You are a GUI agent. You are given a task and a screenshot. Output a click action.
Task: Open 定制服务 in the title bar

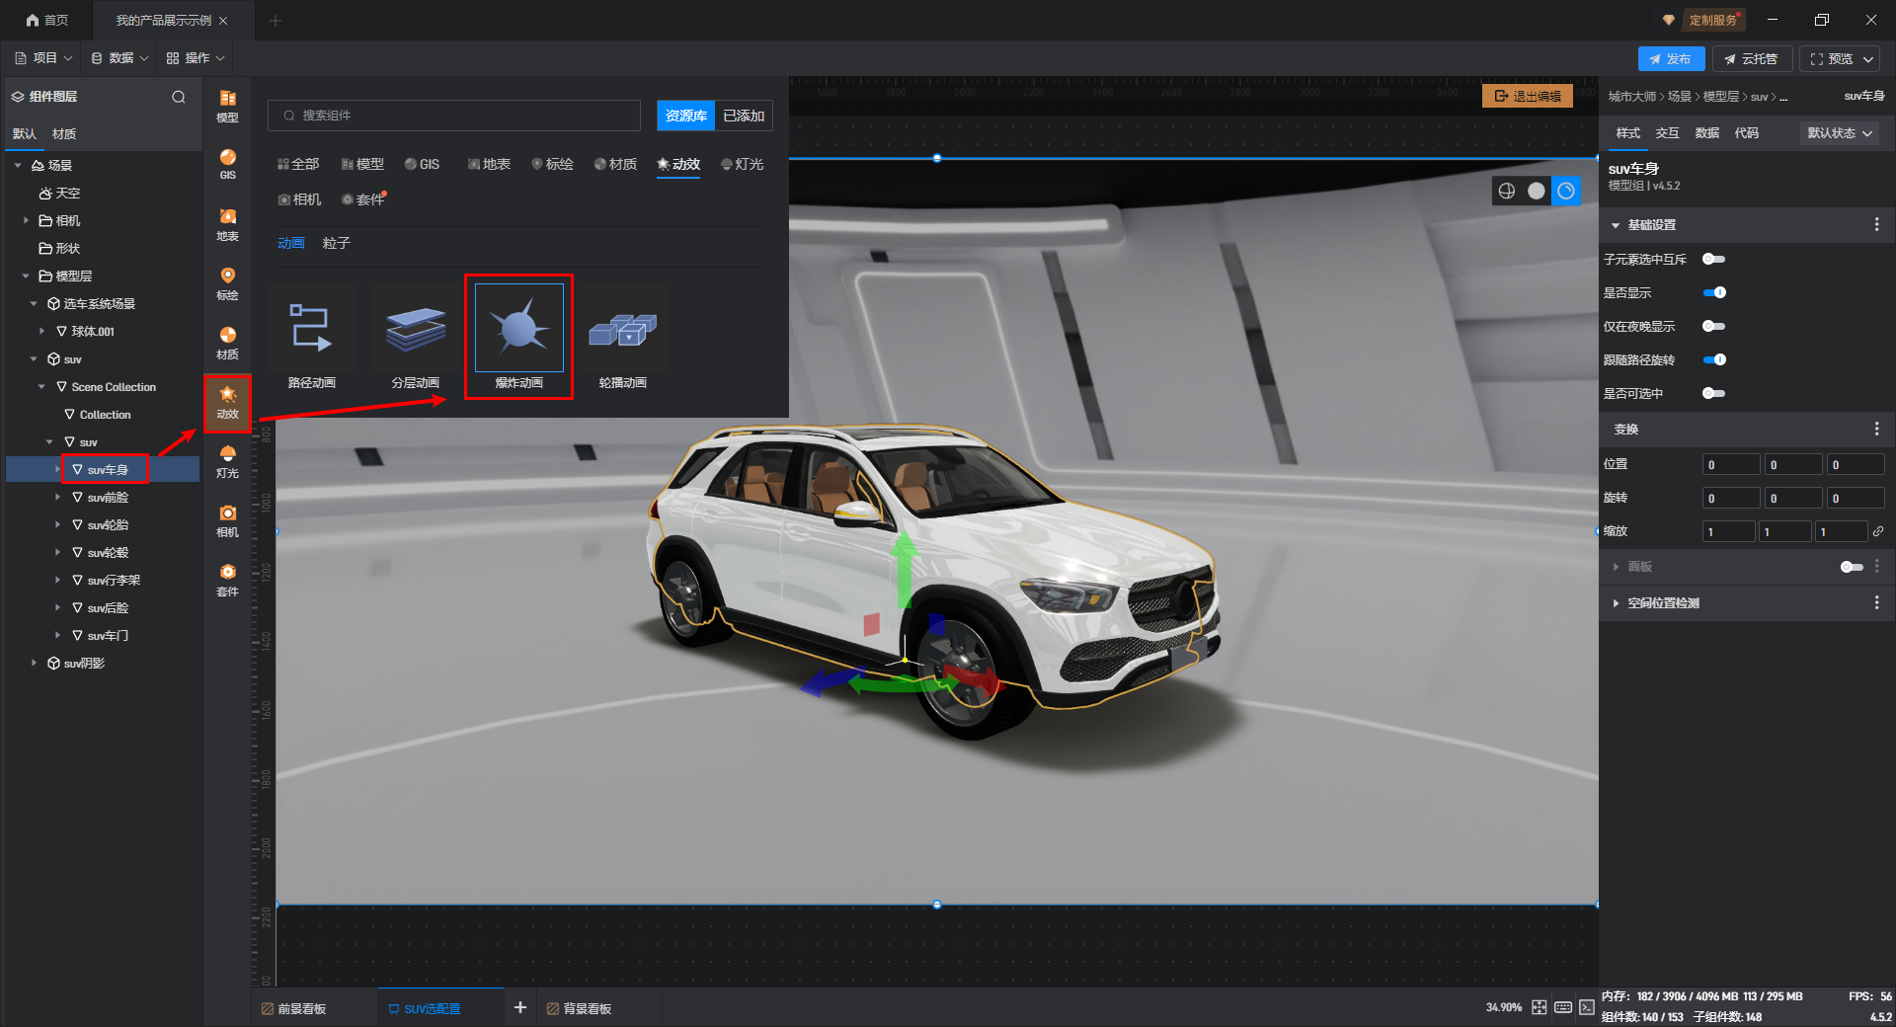(x=1712, y=20)
